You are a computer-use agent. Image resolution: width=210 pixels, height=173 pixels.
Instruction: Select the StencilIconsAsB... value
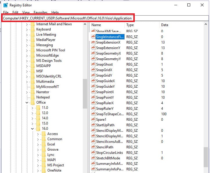pyautogui.click(x=110, y=142)
